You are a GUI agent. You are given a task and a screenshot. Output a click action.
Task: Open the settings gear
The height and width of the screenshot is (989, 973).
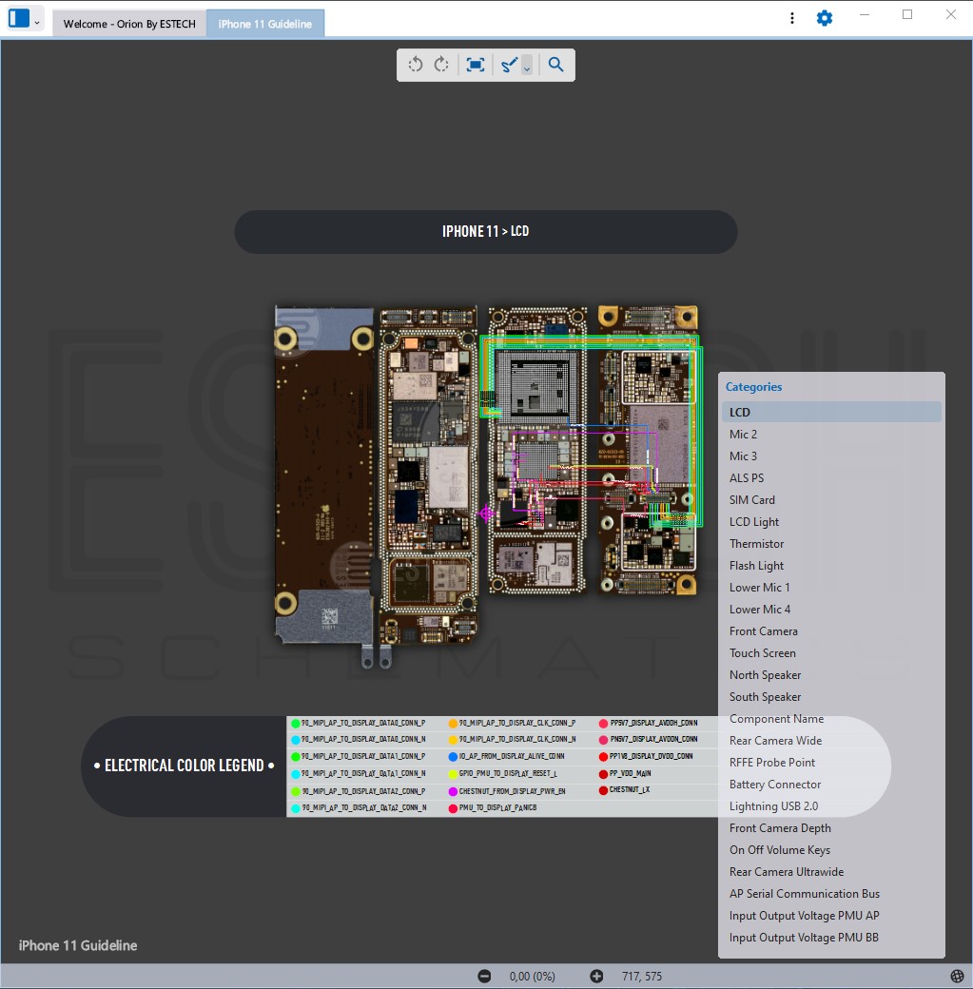[825, 18]
